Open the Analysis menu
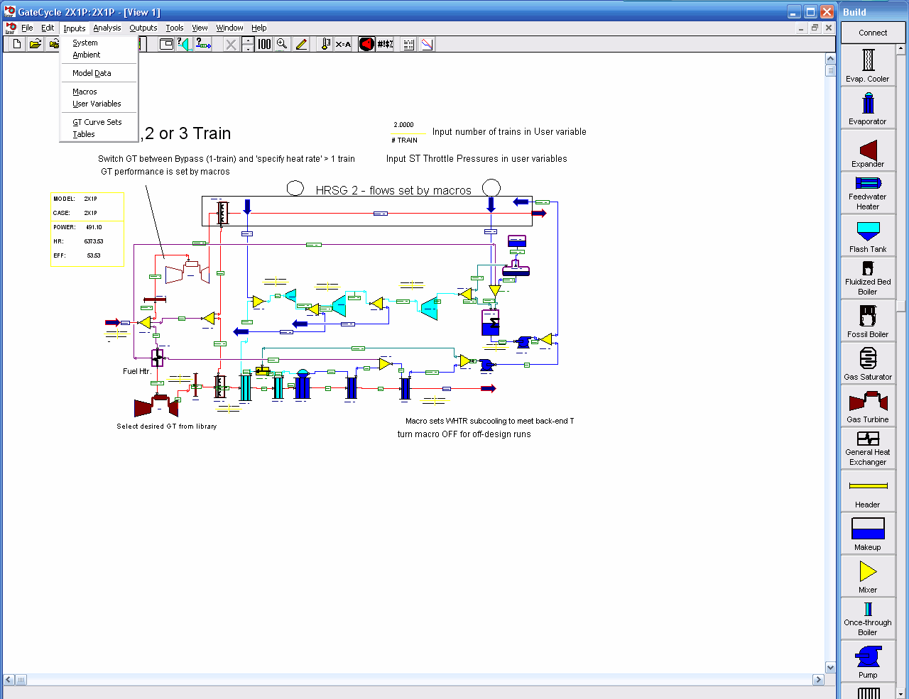Screen dimensions: 909x699 (107, 28)
